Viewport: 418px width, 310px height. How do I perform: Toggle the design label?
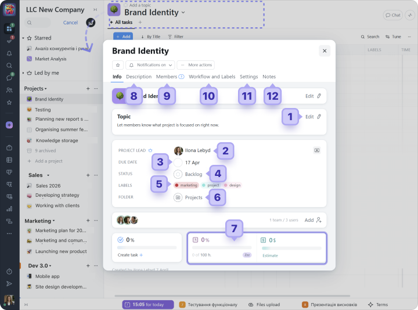click(232, 185)
